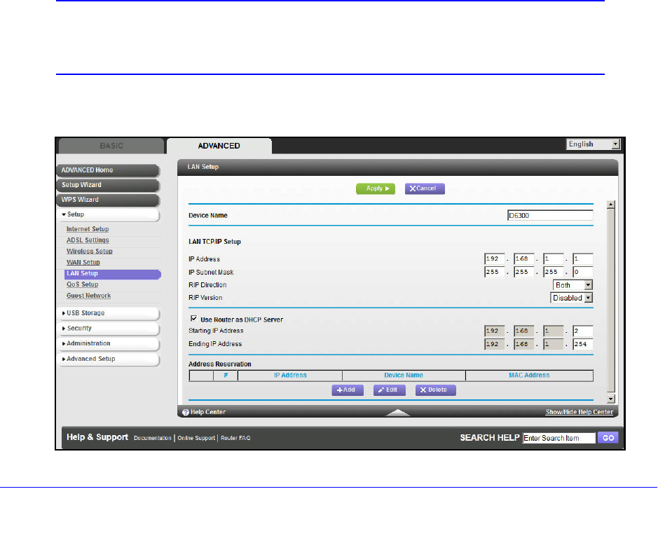Screen dimensions: 658x536
Task: Launch the Setup Wizard
Action: tap(109, 185)
